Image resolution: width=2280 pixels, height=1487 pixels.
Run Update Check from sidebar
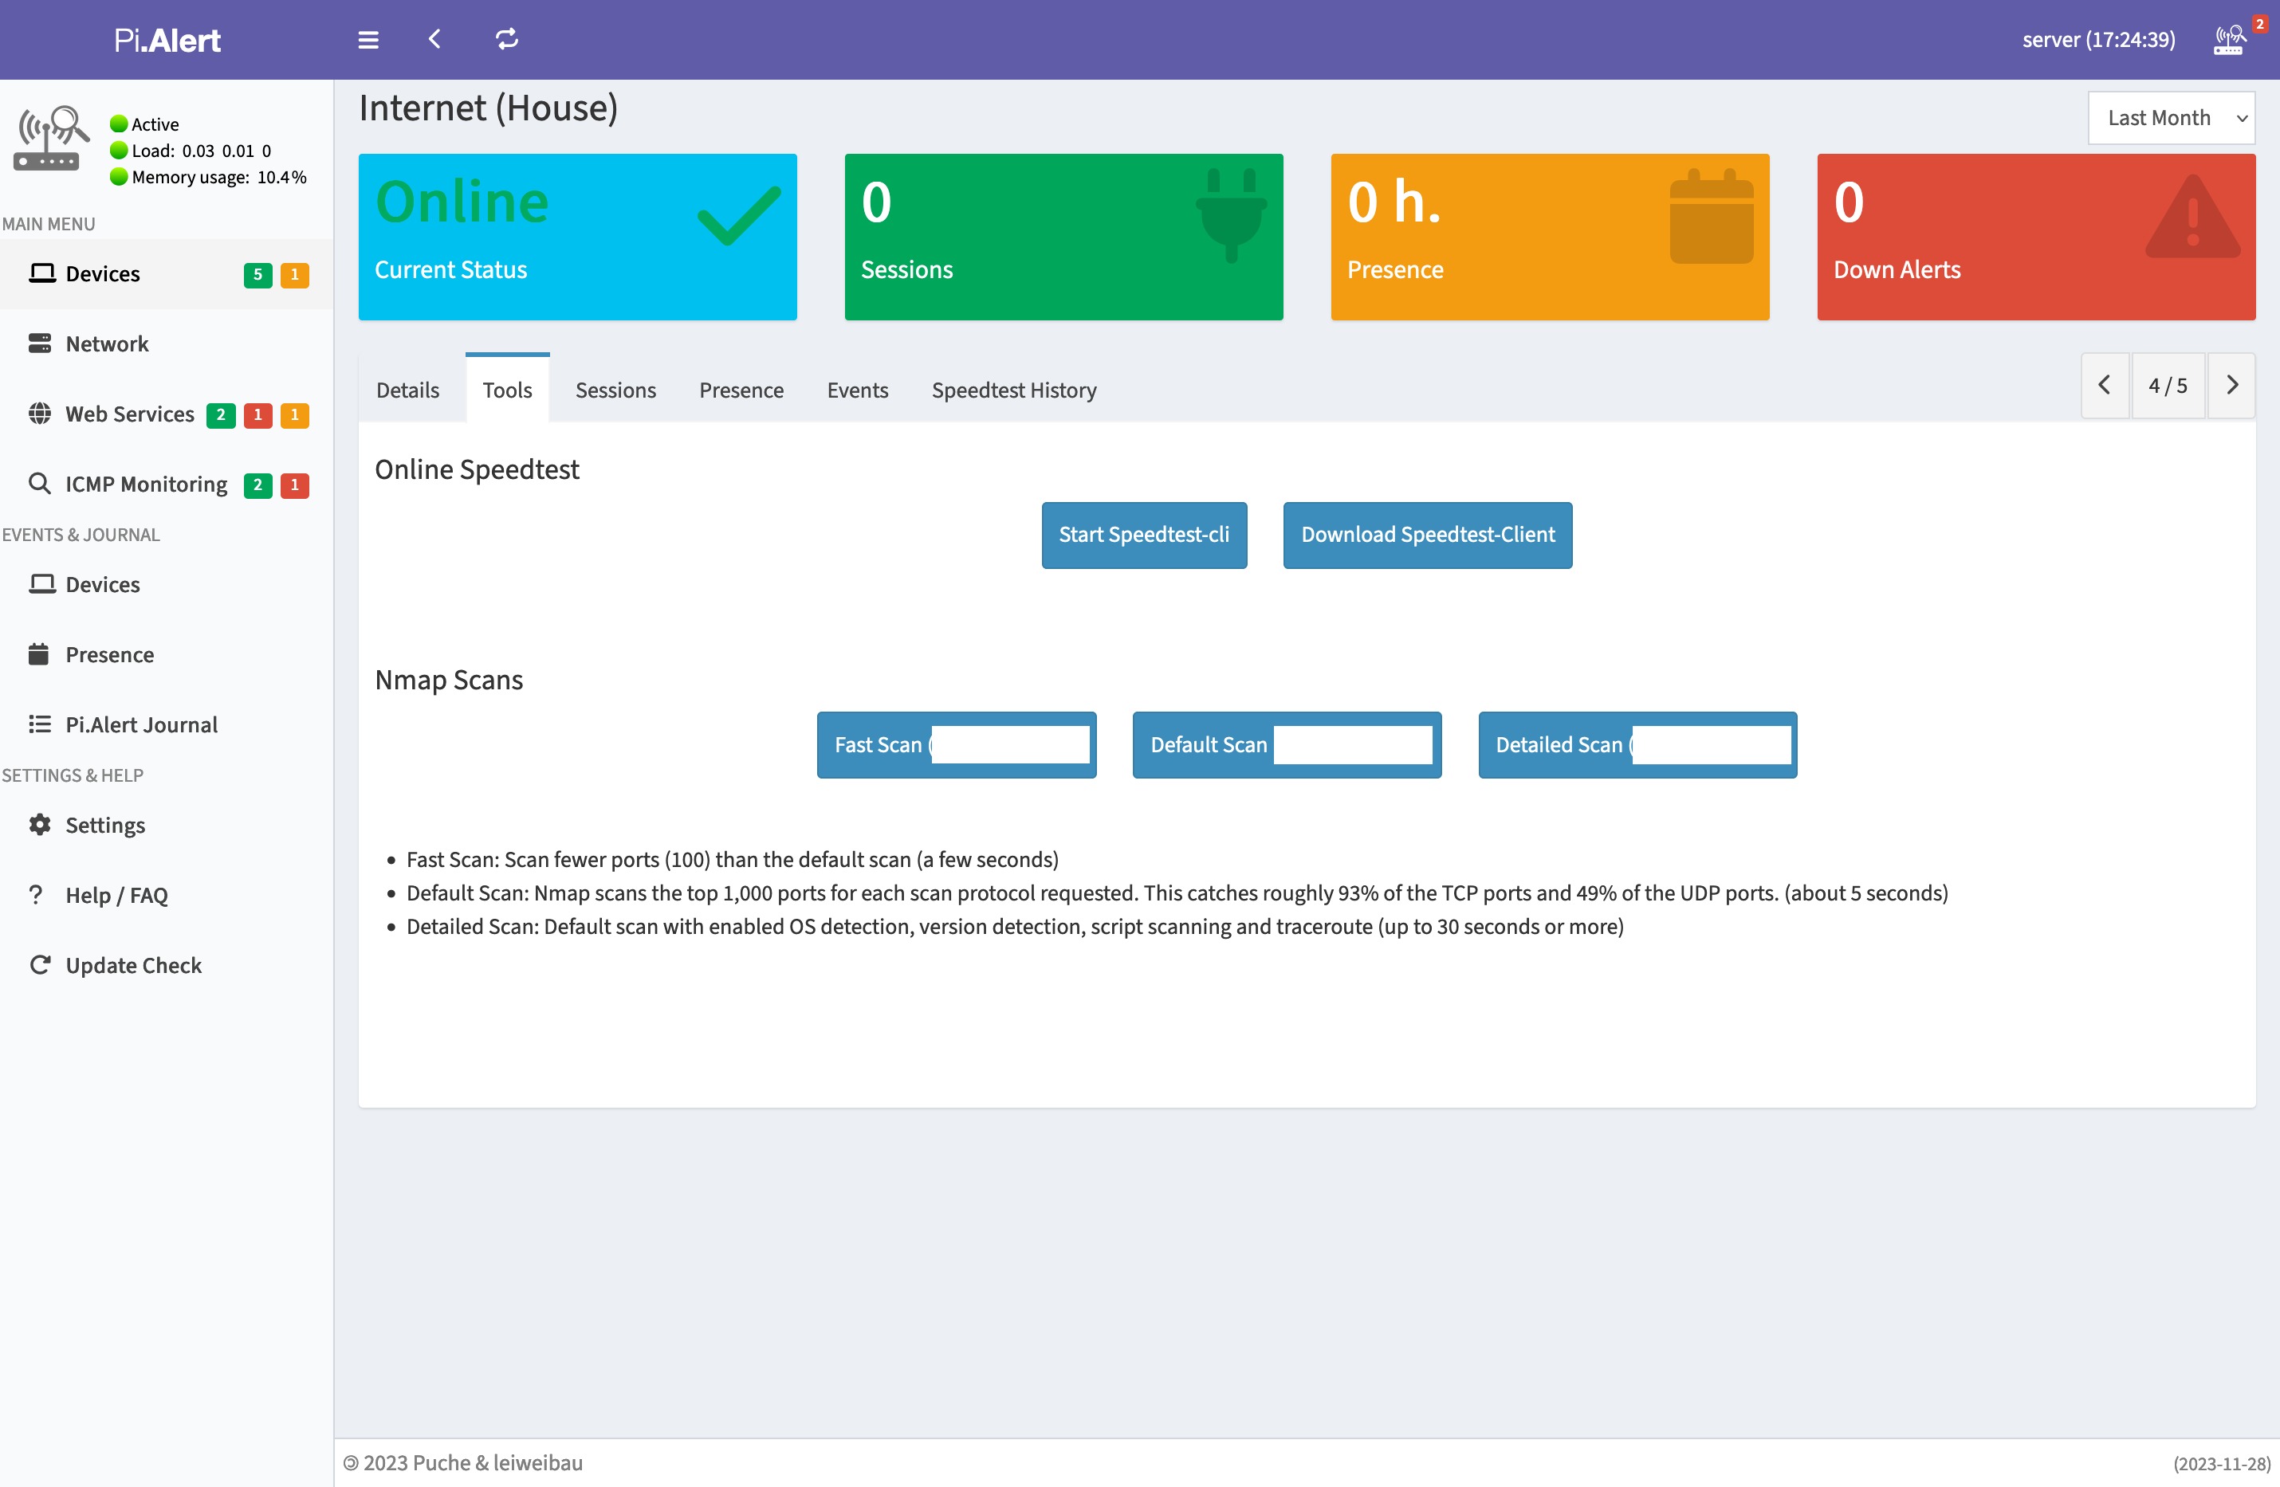tap(133, 965)
